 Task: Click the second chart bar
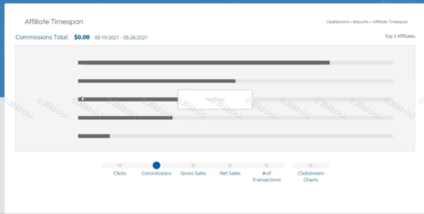coord(157,81)
